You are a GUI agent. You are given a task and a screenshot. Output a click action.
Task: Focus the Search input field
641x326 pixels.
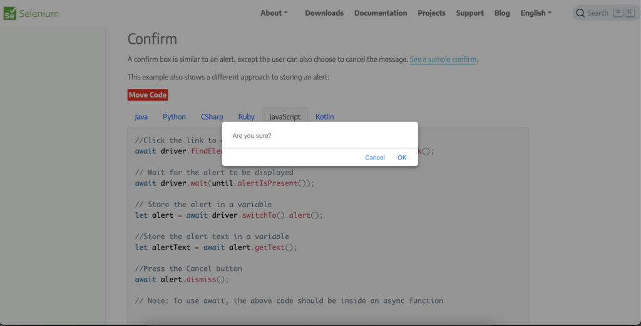coord(606,13)
